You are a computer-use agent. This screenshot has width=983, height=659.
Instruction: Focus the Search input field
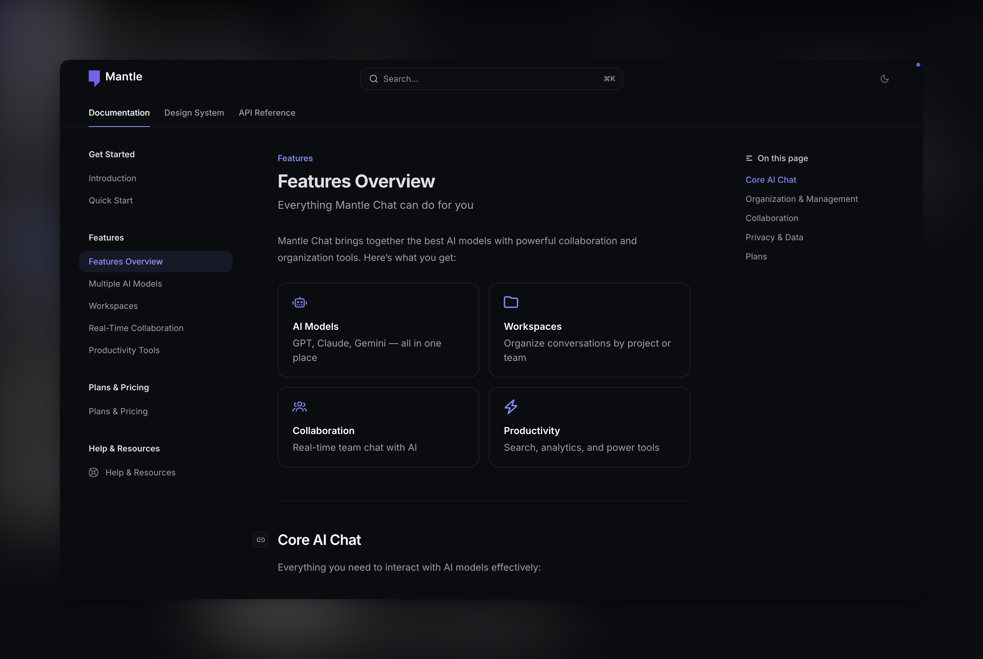click(491, 78)
